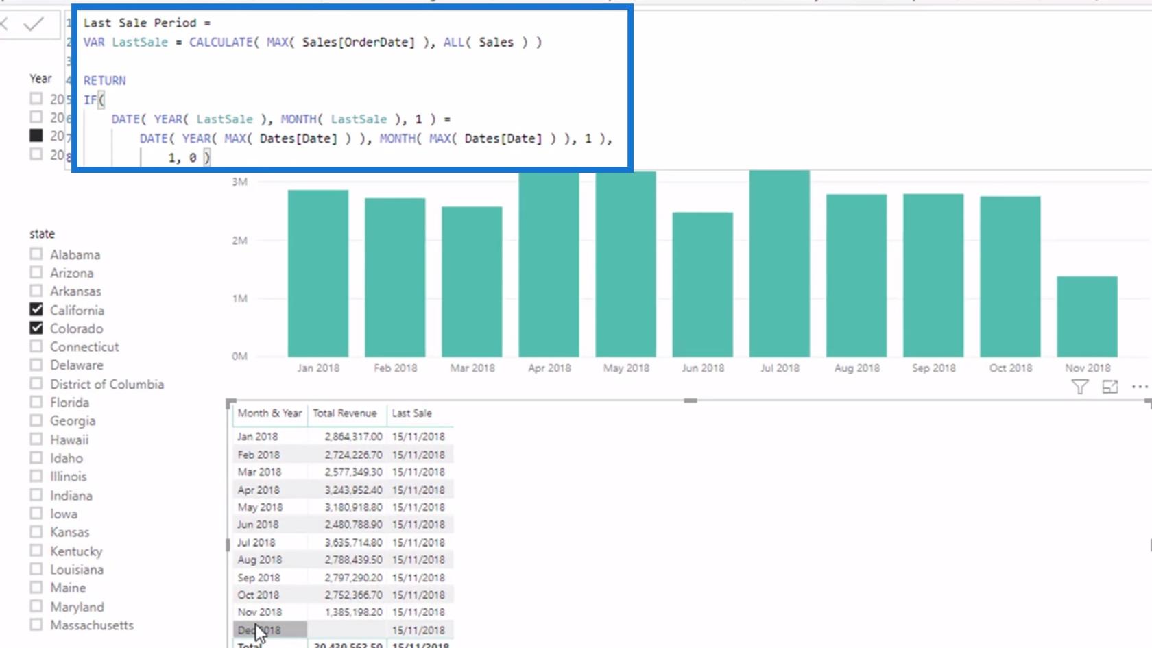
Task: Select the Jun 2018 bar in chart
Action: tap(703, 285)
